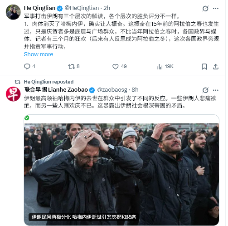This screenshot has height=226, width=228.
Task: Expand the post with Show more
Action: click(39, 54)
